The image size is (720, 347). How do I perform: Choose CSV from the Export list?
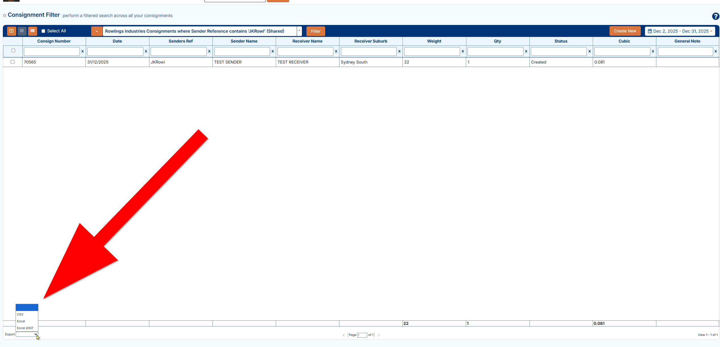[20, 314]
